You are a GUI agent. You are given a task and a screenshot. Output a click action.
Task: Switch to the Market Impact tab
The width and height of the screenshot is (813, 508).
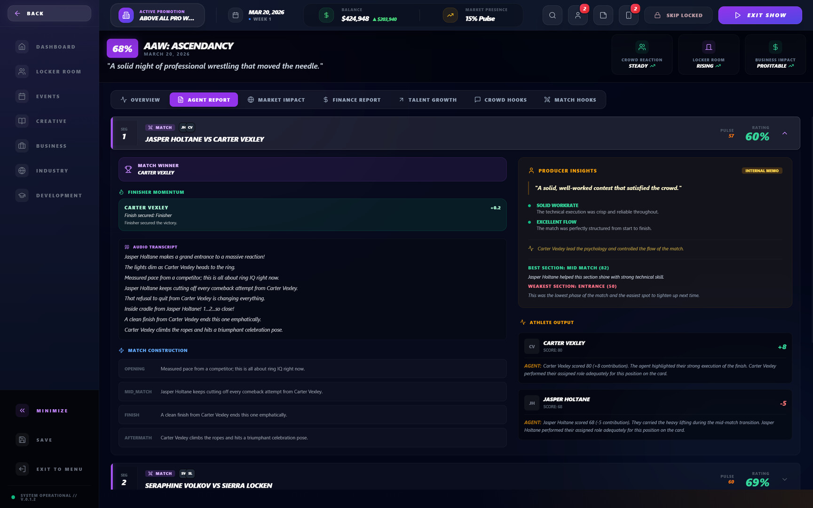click(276, 100)
